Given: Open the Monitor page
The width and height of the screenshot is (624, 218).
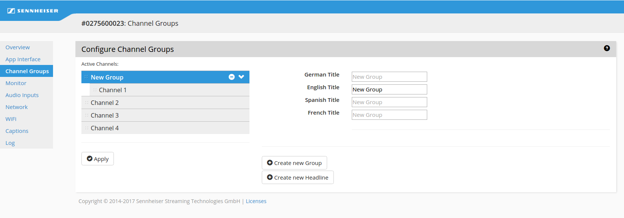Looking at the screenshot, I should pyautogui.click(x=16, y=83).
